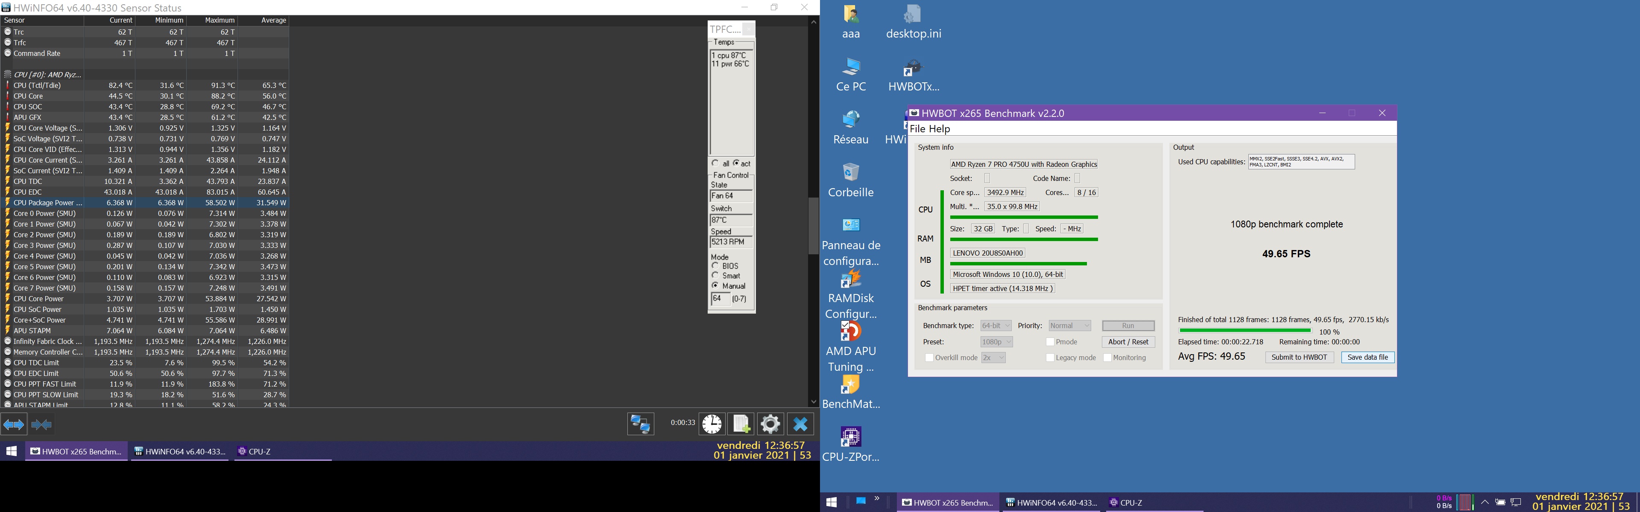
Task: Start logging with HWiNFO sheet-plus icon
Action: tap(741, 424)
